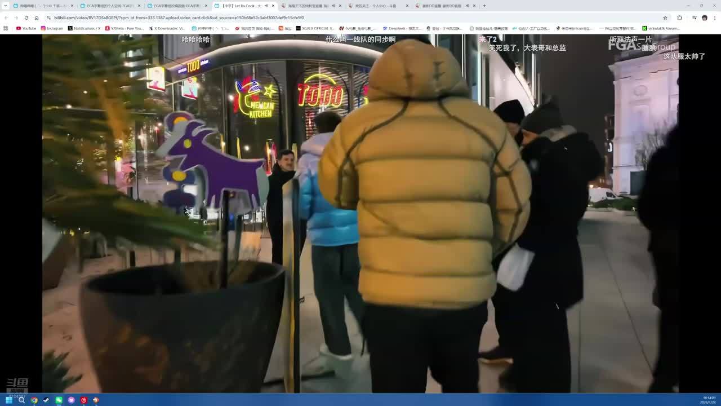Screen dimensions: 721x406
Task: Expand the tab search dropdown arrow
Action: coord(6,6)
